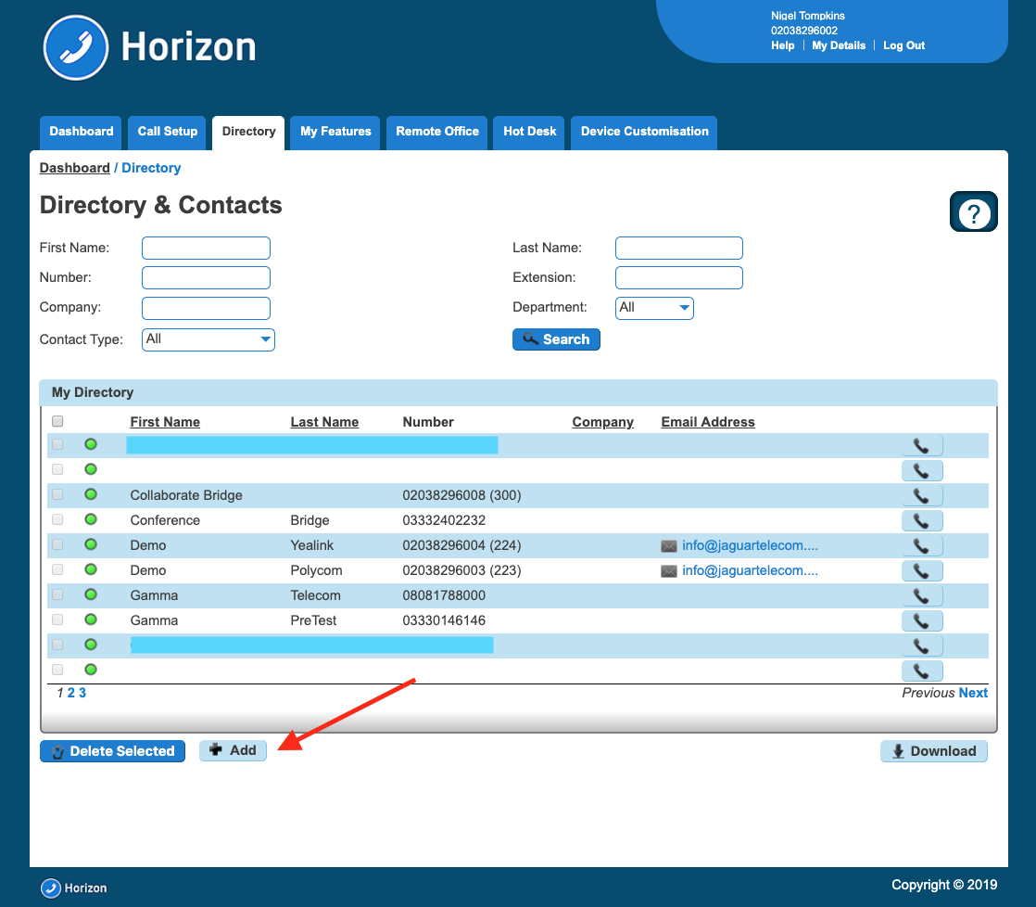Dial Gamma Telecom using its phone icon
The height and width of the screenshot is (907, 1036).
(921, 595)
